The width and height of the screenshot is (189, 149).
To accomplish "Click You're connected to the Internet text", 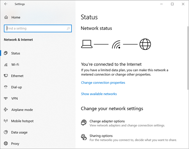I will (x=111, y=64).
